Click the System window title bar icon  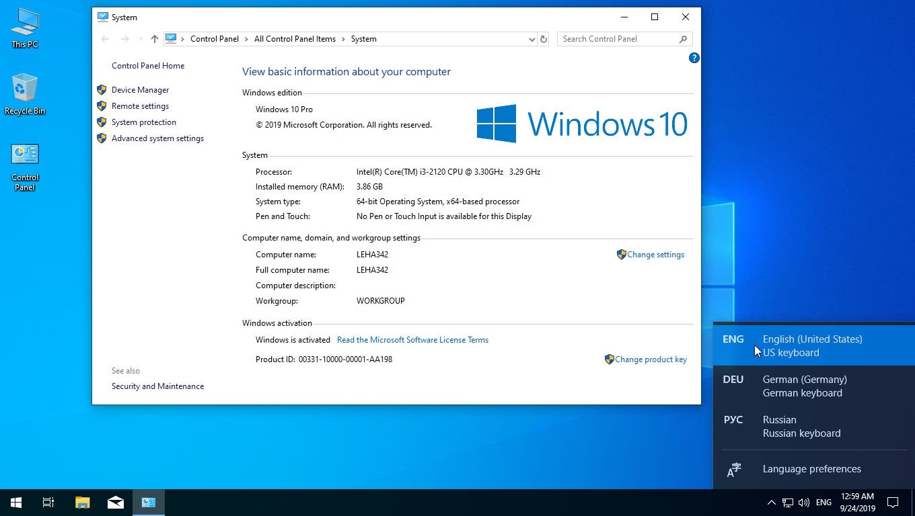tap(102, 17)
